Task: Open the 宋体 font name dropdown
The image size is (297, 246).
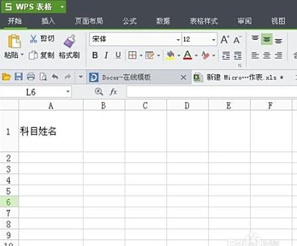Action: coord(178,40)
